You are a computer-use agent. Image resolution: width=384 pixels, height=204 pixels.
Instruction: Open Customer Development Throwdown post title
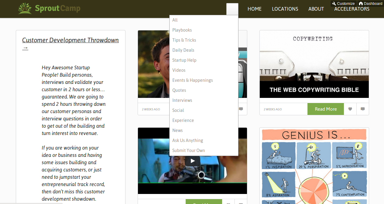coord(70,44)
